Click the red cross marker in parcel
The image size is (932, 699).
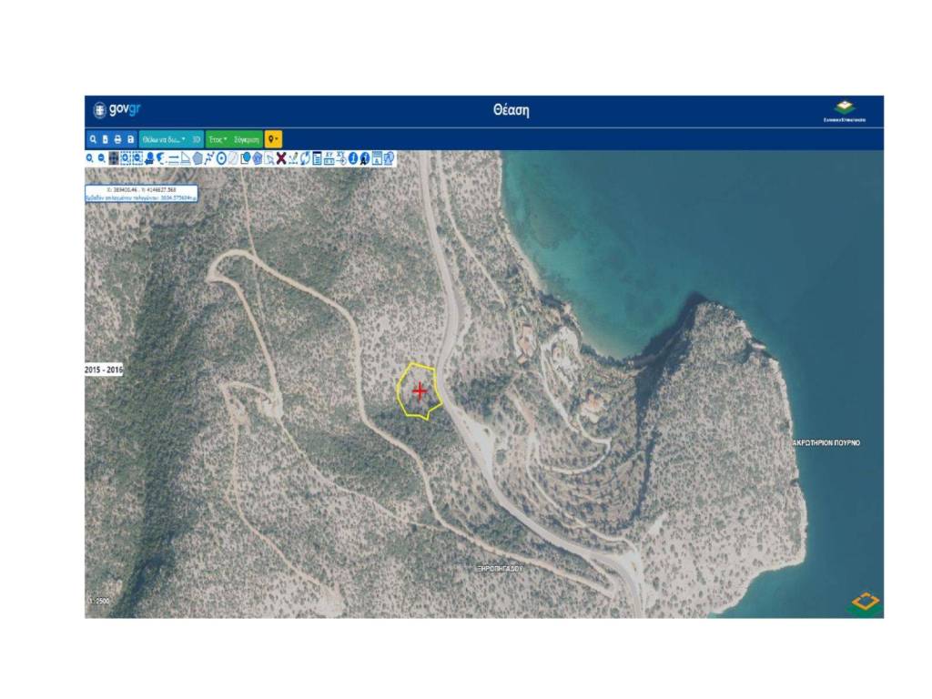click(x=420, y=391)
